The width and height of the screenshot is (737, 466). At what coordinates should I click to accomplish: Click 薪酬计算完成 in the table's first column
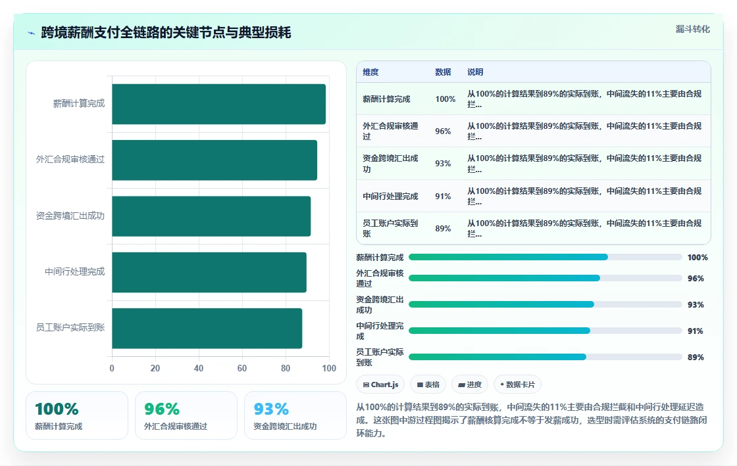pyautogui.click(x=386, y=99)
